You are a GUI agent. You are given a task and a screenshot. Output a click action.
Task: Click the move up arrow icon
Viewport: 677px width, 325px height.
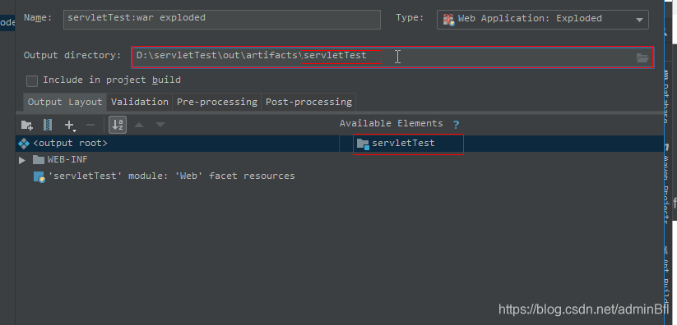click(139, 125)
